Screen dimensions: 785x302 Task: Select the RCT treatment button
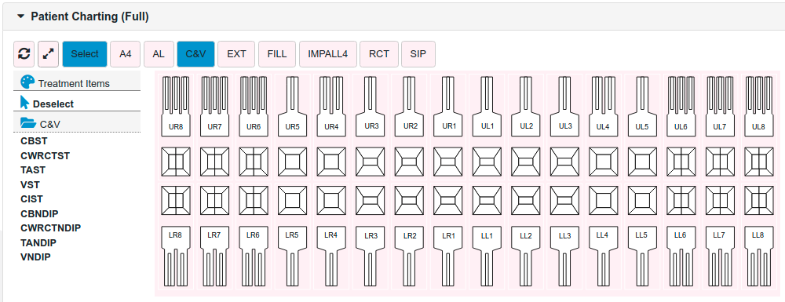tap(379, 54)
